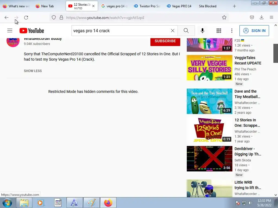Bookmark this page with the star icon
The height and width of the screenshot is (208, 278).
pyautogui.click(x=224, y=17)
